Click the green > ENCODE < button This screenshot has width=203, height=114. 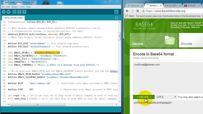pyautogui.click(x=144, y=97)
